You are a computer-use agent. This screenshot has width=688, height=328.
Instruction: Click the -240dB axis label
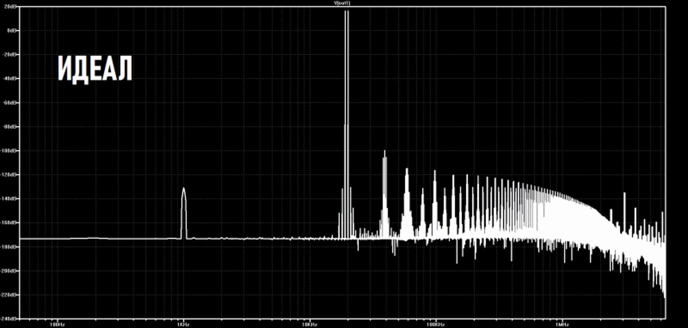(x=9, y=318)
